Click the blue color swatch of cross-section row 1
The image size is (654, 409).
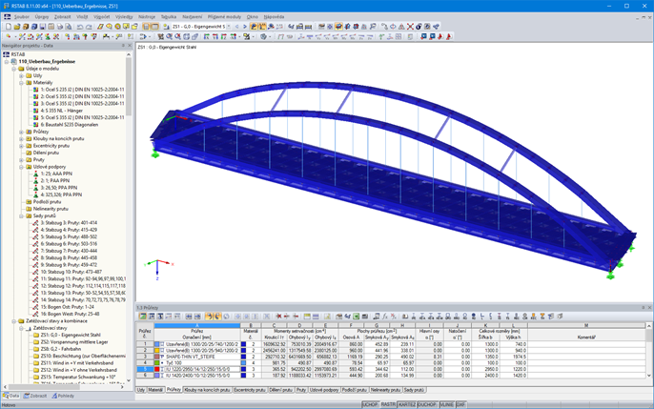pyautogui.click(x=156, y=344)
